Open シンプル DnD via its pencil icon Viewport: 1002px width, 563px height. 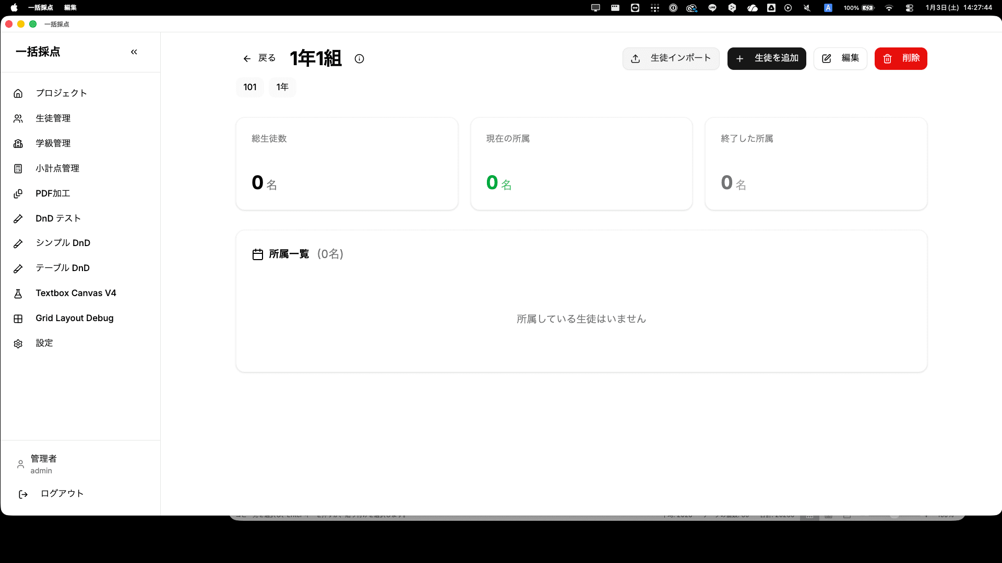point(18,243)
